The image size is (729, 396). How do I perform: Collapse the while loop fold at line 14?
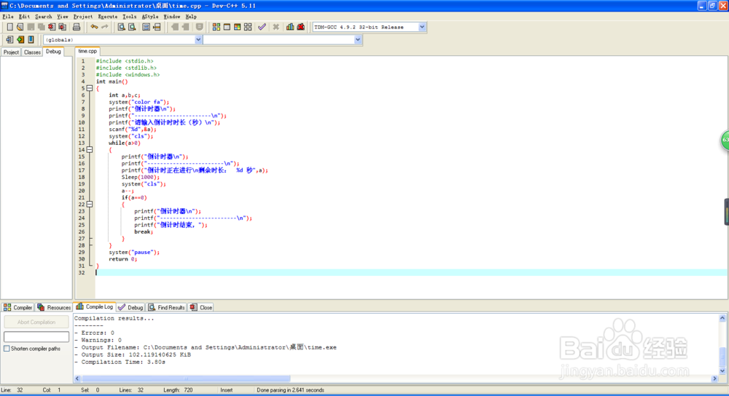tap(90, 149)
